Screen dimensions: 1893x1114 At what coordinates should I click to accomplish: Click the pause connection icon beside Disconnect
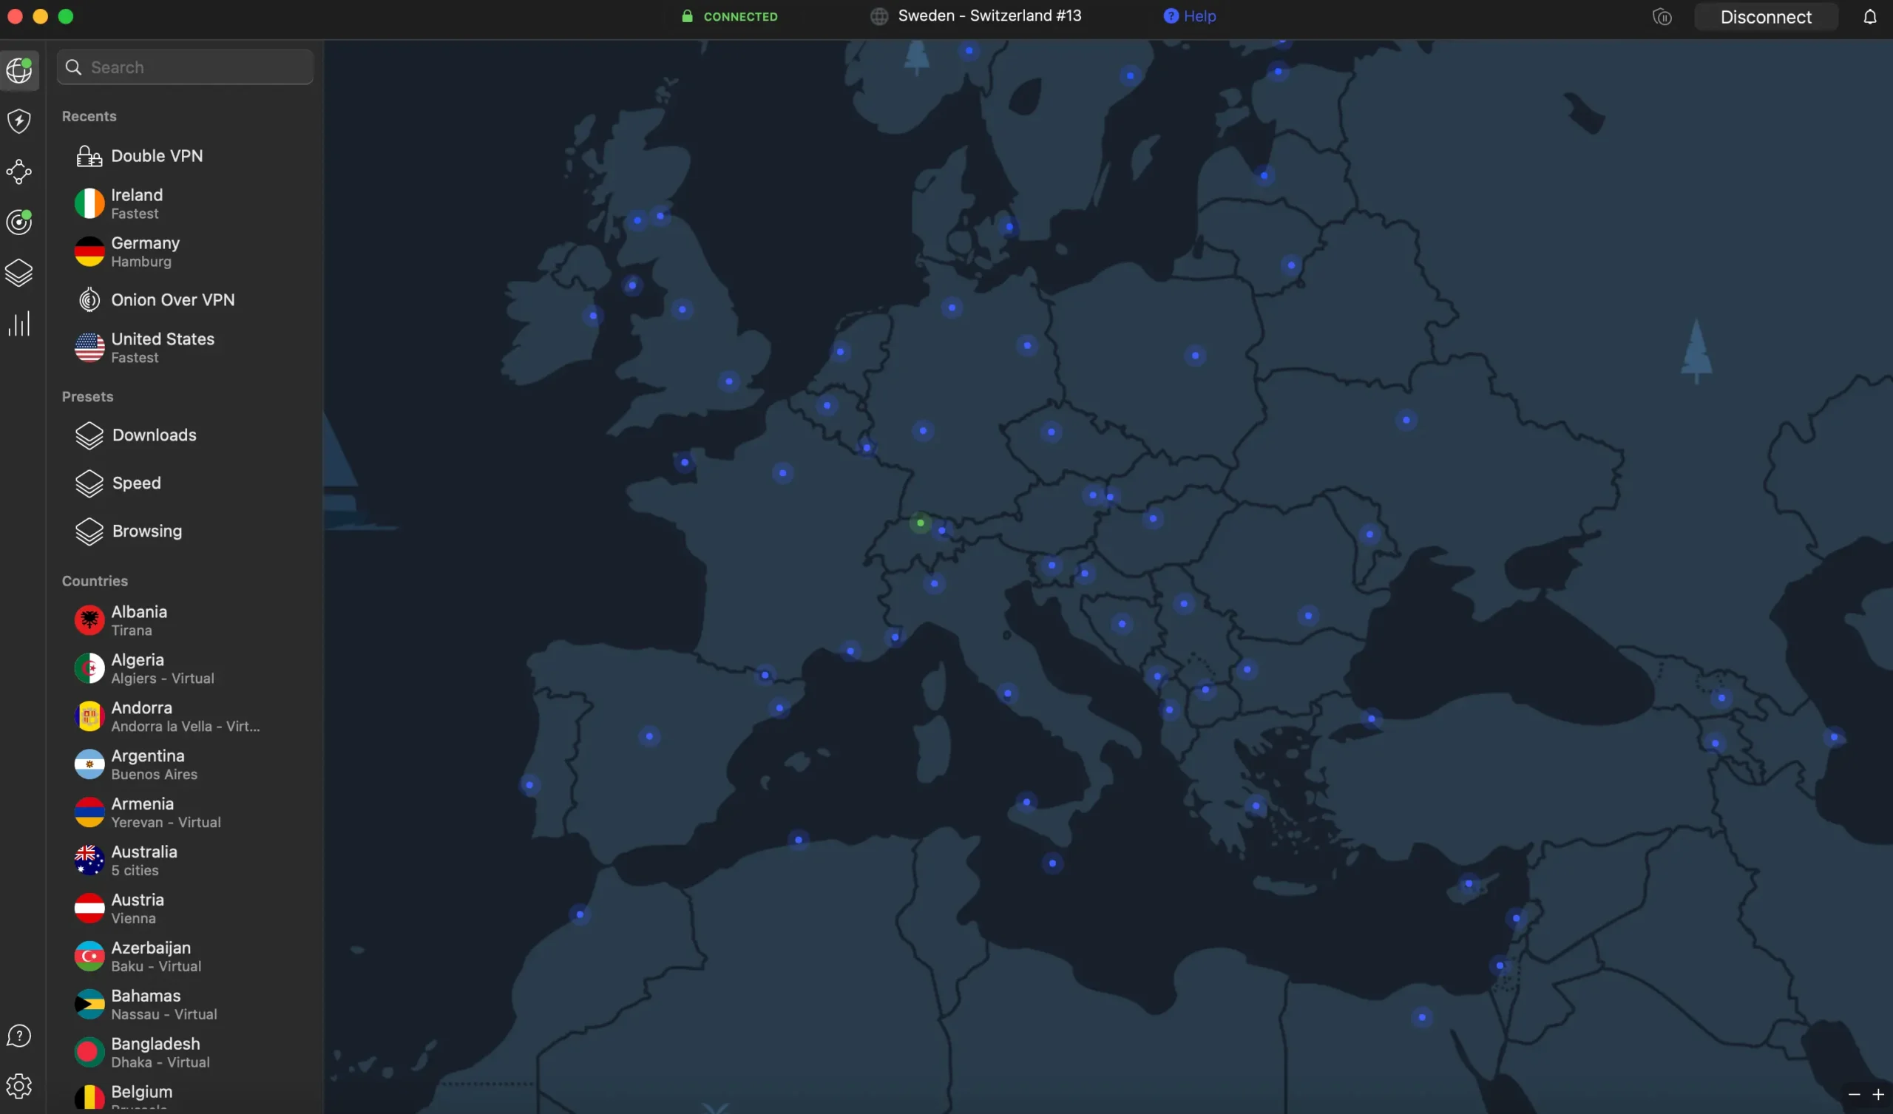[1662, 16]
